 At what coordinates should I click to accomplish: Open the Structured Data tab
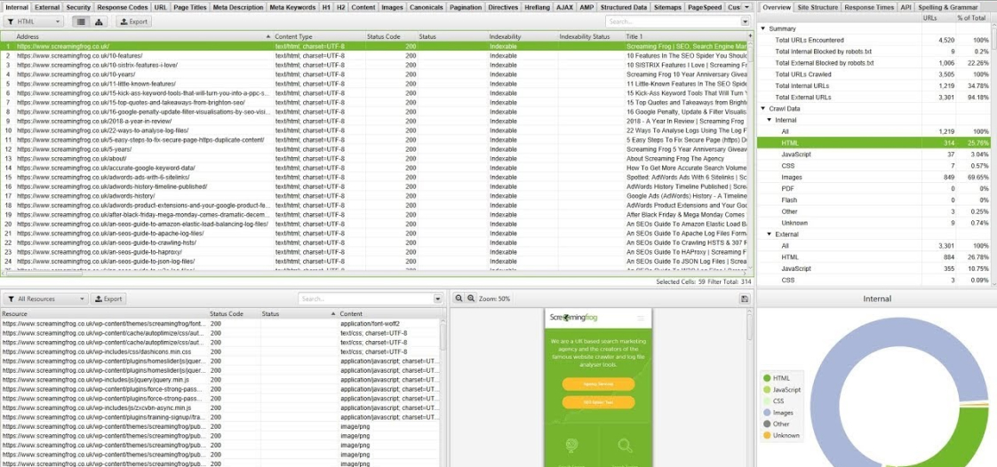pos(624,7)
